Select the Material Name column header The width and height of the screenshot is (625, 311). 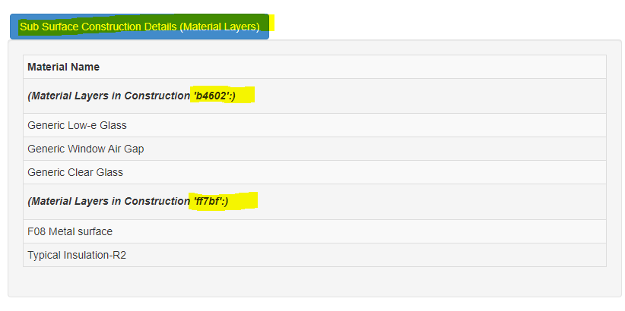(x=315, y=67)
